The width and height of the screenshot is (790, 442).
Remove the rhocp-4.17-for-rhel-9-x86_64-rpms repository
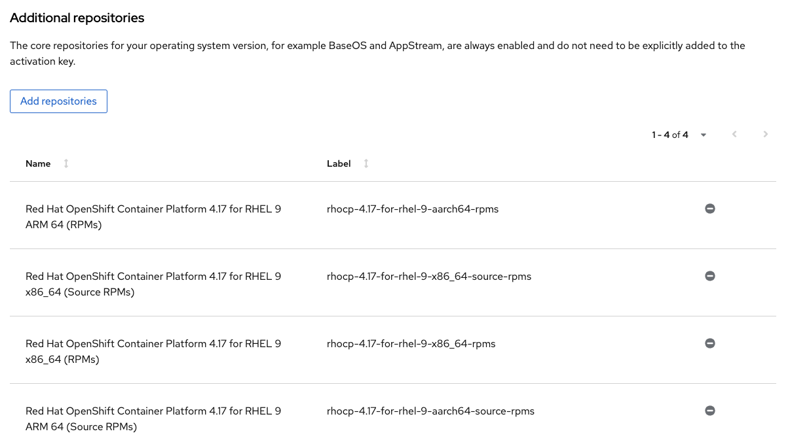[x=709, y=343]
